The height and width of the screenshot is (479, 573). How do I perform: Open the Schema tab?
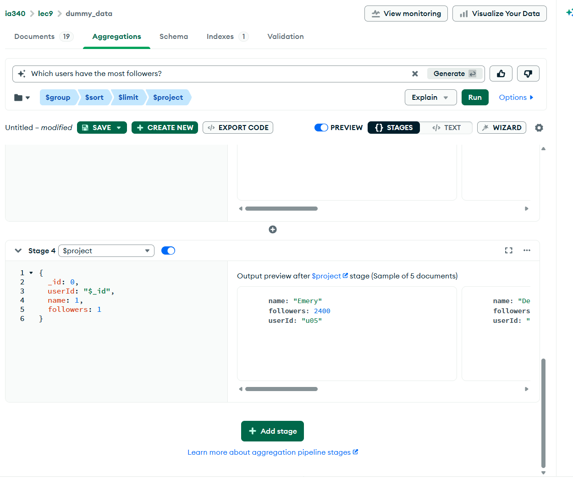pos(174,37)
